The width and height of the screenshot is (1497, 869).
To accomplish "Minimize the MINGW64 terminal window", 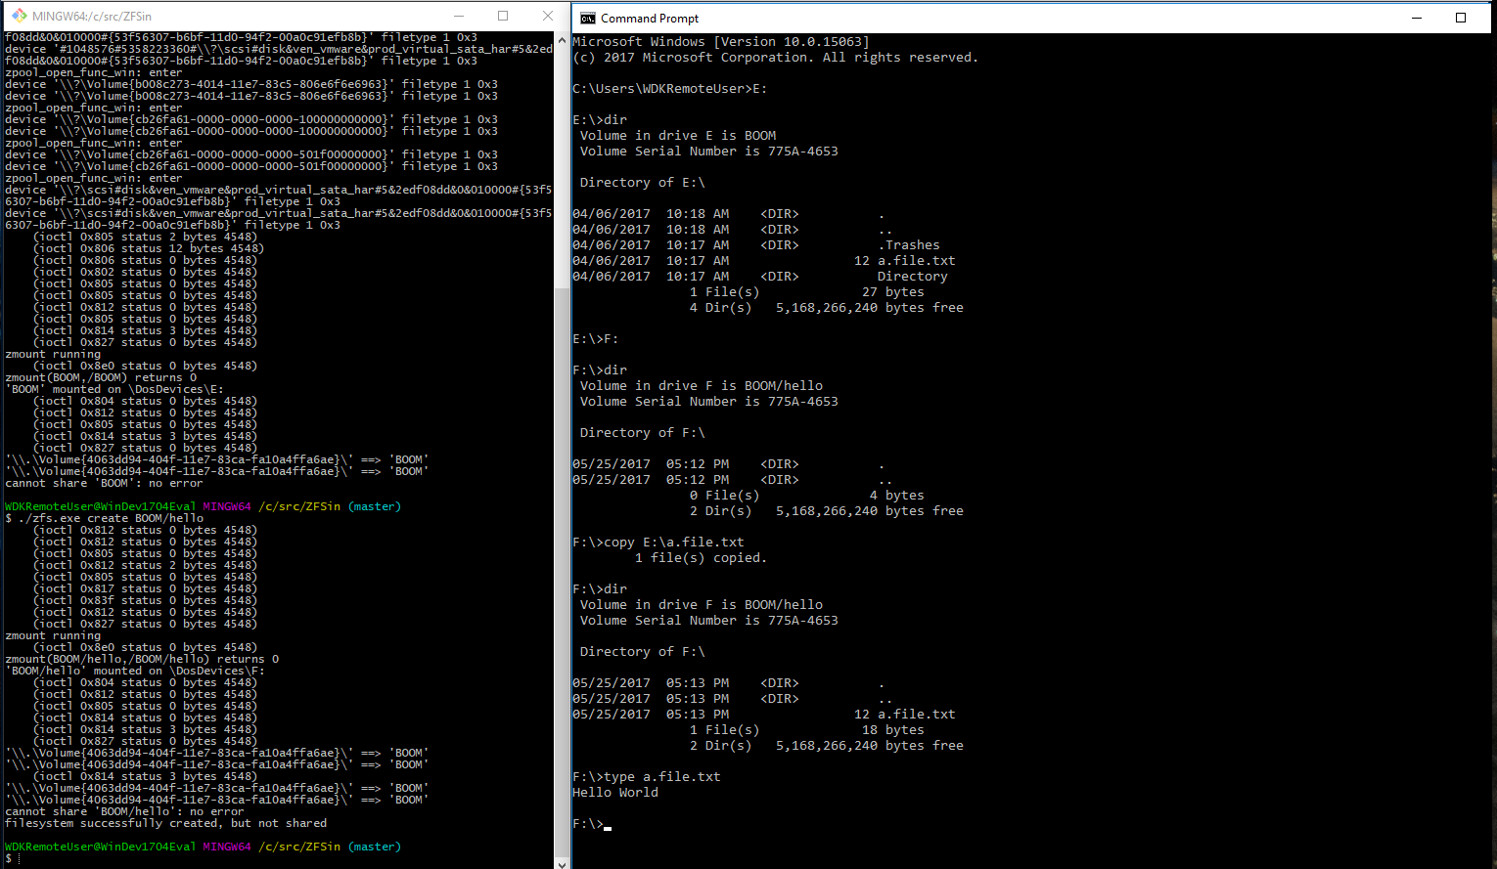I will point(460,16).
